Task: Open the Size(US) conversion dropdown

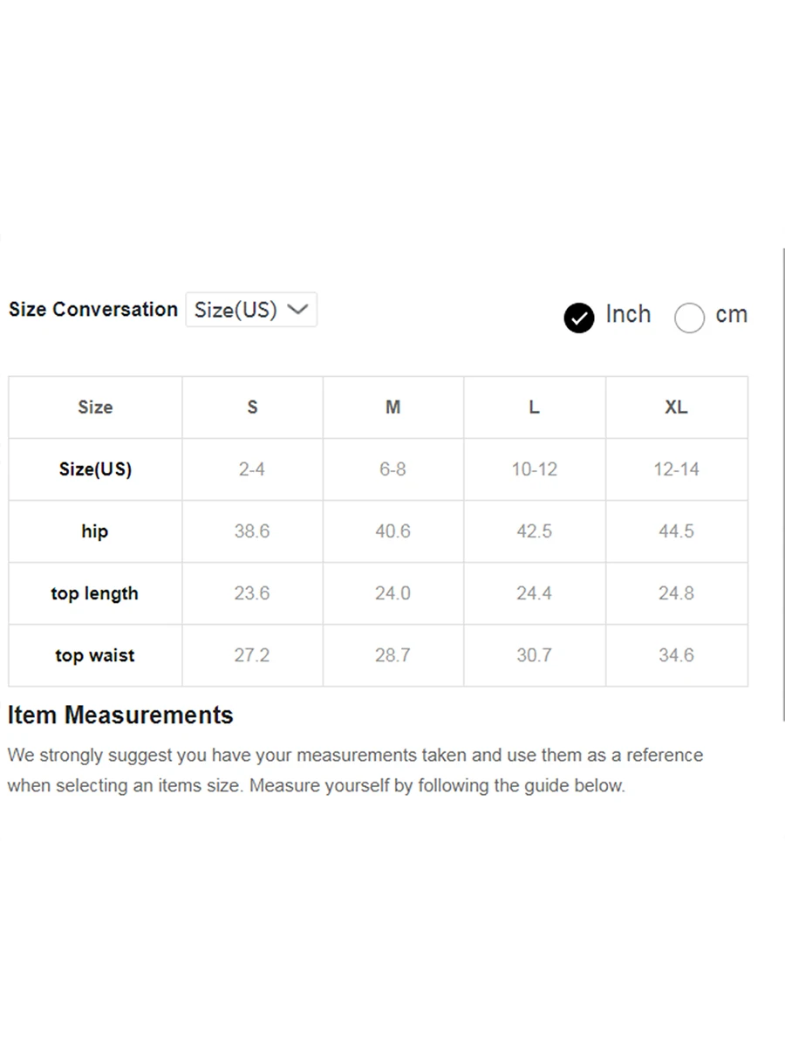Action: tap(251, 310)
